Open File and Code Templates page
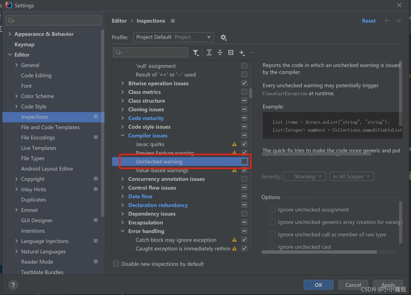The width and height of the screenshot is (411, 295). [x=50, y=127]
